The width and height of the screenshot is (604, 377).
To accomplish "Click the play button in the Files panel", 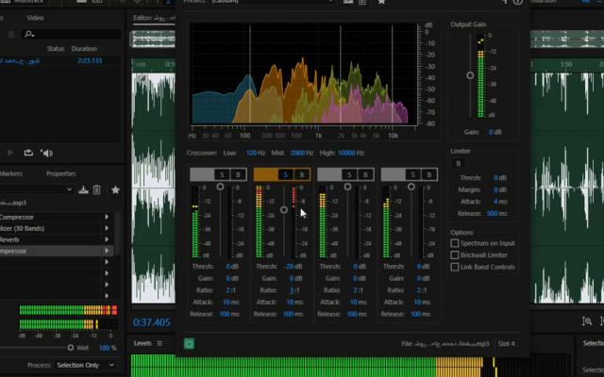I will (x=10, y=153).
